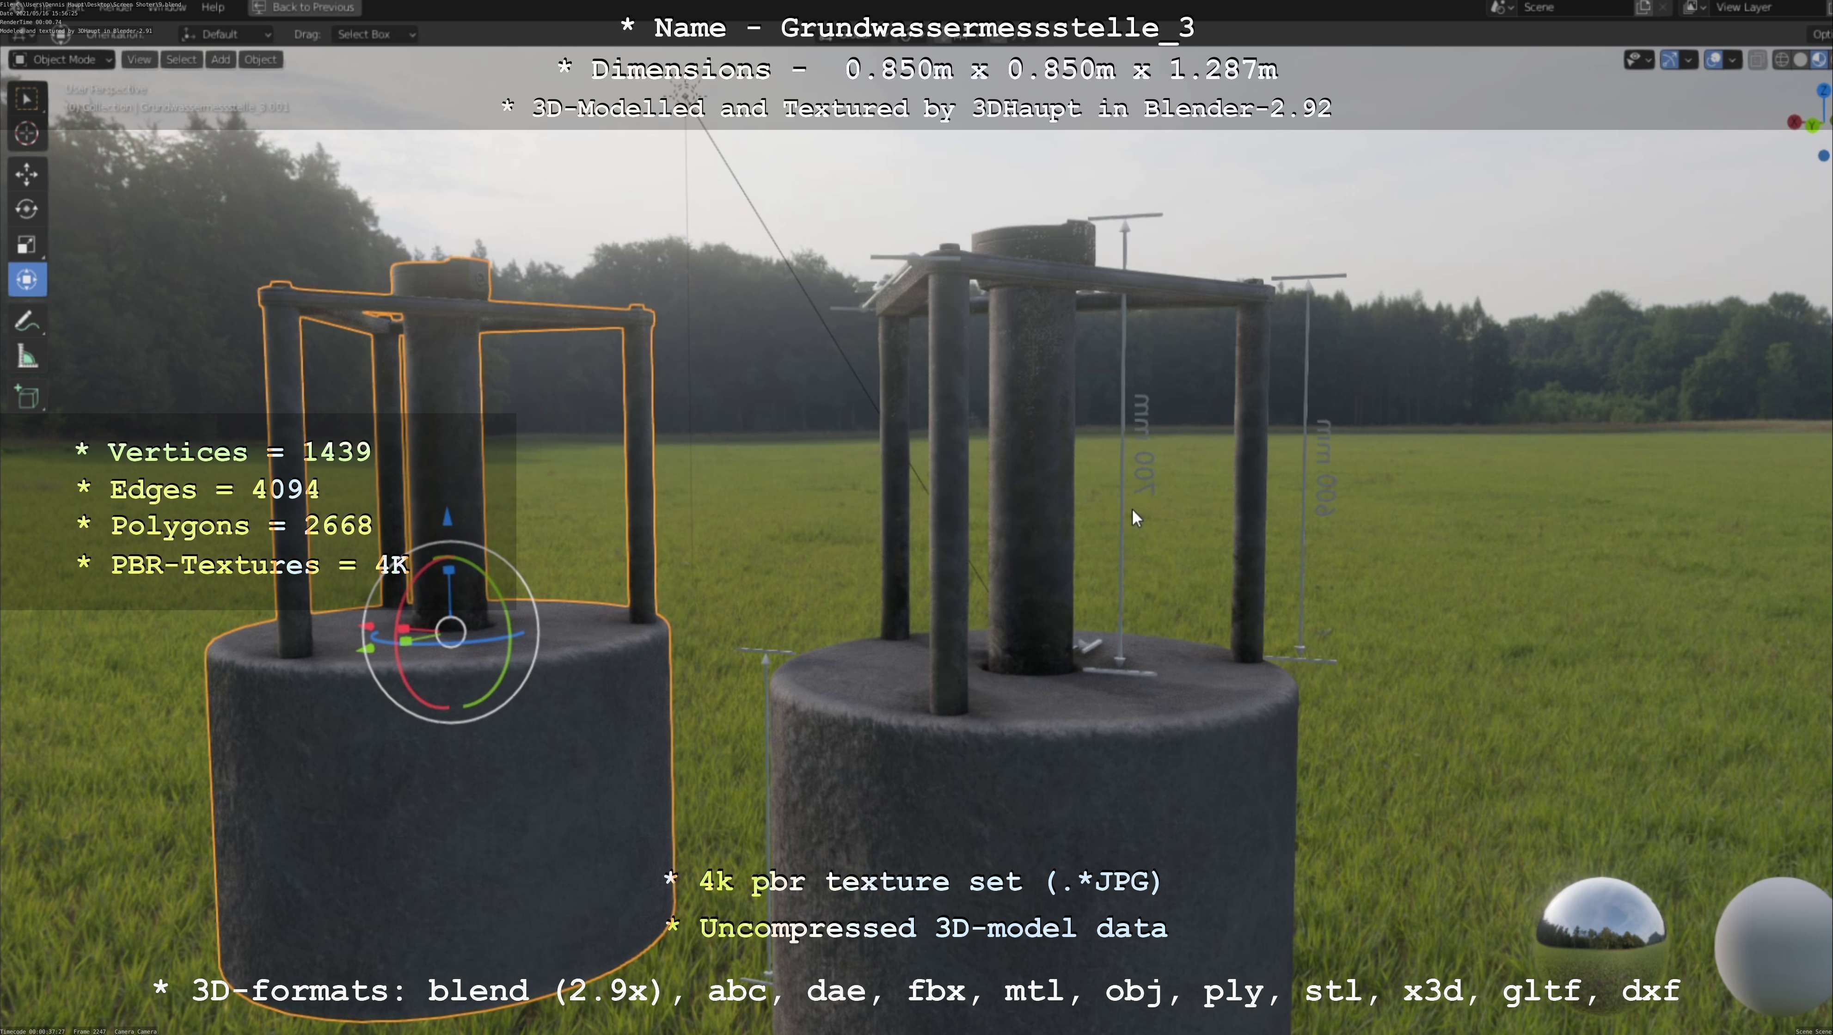
Task: Expand the gizmo options dropdown arrow
Action: click(1689, 60)
